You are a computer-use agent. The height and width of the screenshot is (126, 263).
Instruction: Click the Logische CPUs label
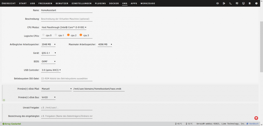pos(32,36)
